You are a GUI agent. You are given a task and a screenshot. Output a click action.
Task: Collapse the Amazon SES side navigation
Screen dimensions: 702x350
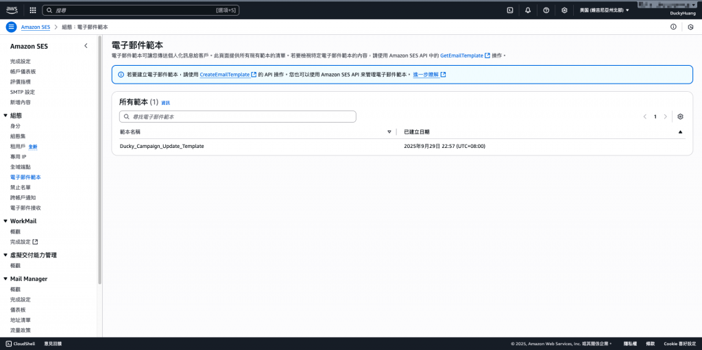coord(86,46)
